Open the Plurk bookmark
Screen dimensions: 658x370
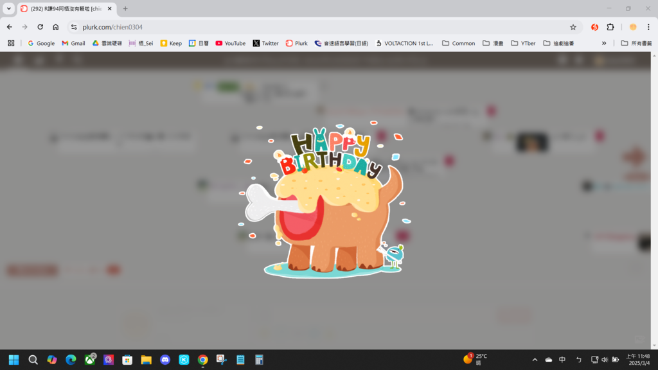coord(297,43)
